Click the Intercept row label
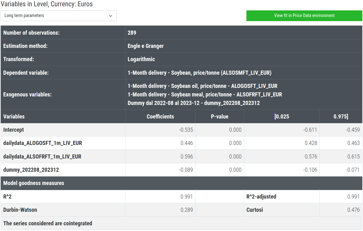Screen dimensions: 363x231 (x=14, y=130)
